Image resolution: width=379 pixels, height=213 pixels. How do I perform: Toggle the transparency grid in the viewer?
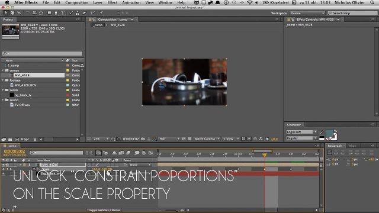coord(189,139)
